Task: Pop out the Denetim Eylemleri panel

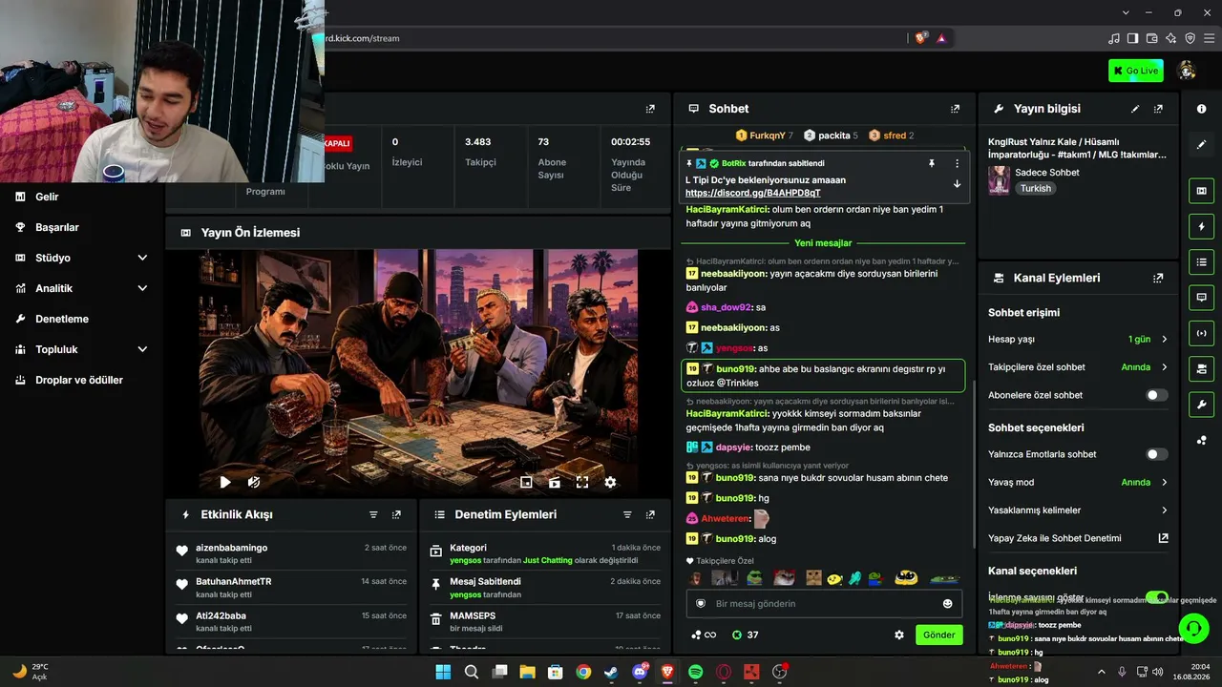Action: point(650,514)
